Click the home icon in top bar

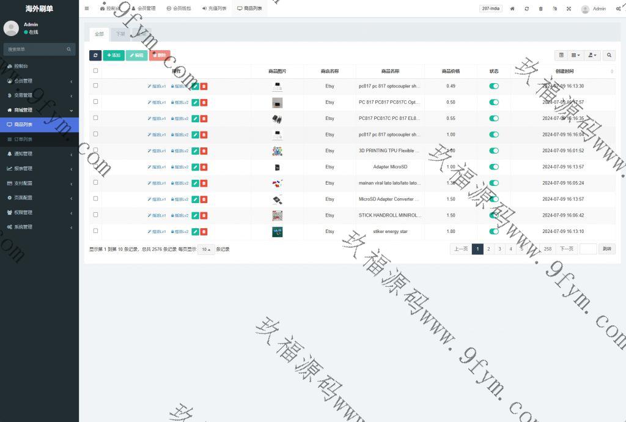click(512, 9)
